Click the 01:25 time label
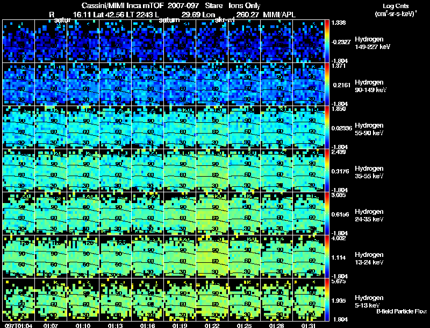430x328 pixels. pyautogui.click(x=244, y=325)
